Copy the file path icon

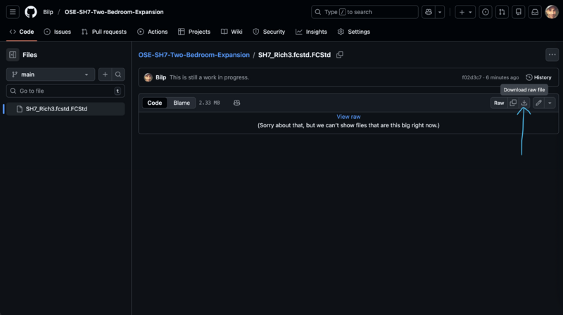(x=340, y=55)
